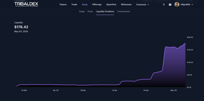This screenshot has height=101, width=204.
Task: Open the Trade page
Action: click(74, 5)
